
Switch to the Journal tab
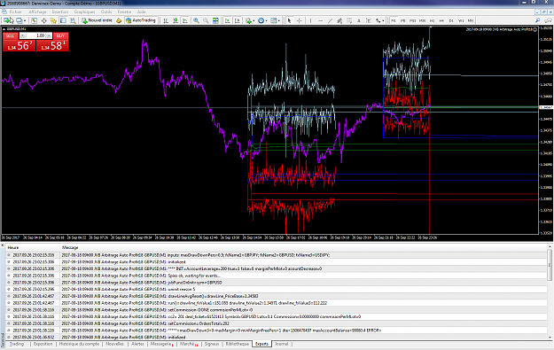[x=282, y=344]
